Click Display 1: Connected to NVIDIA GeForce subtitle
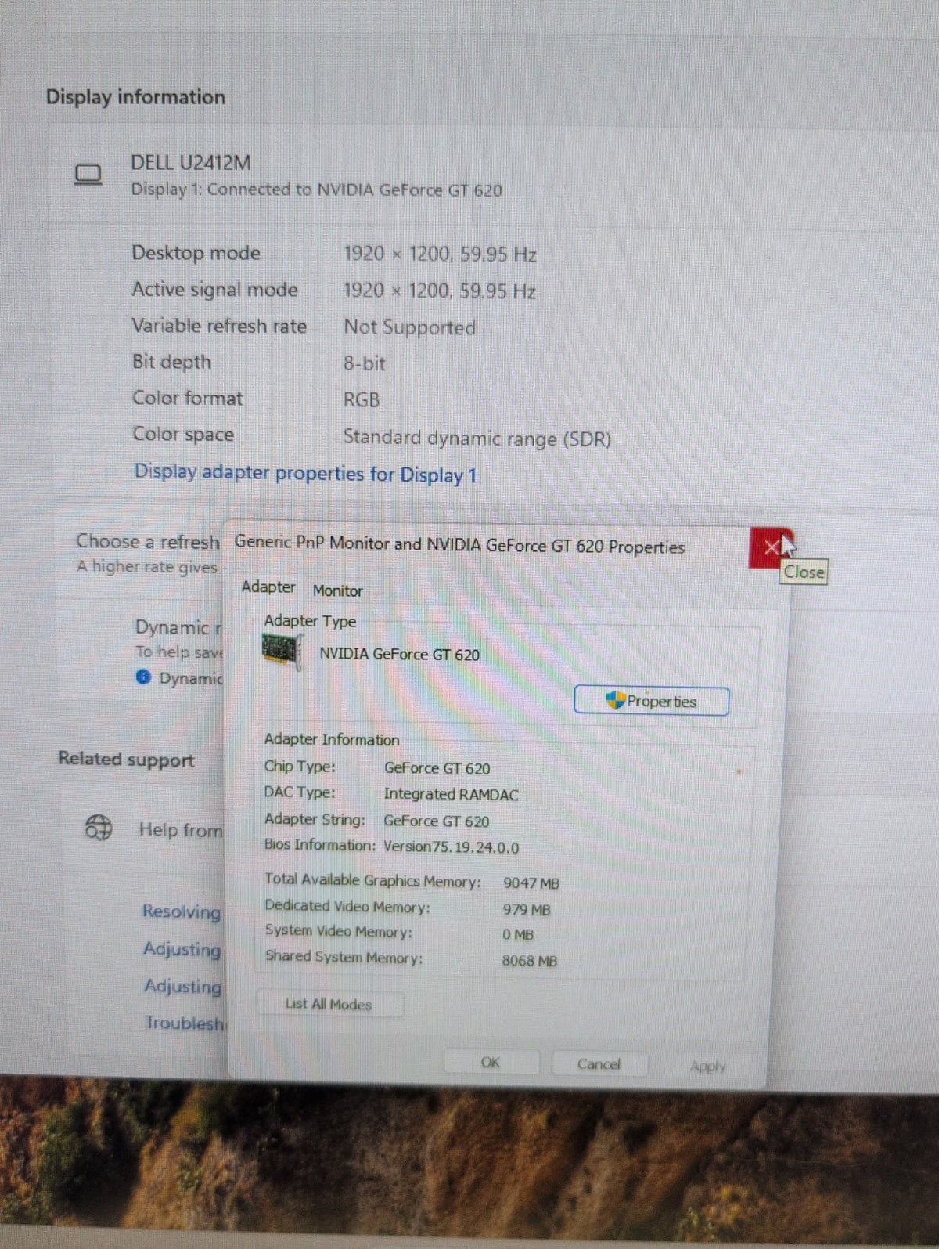Viewport: 939px width, 1249px height. tap(316, 190)
